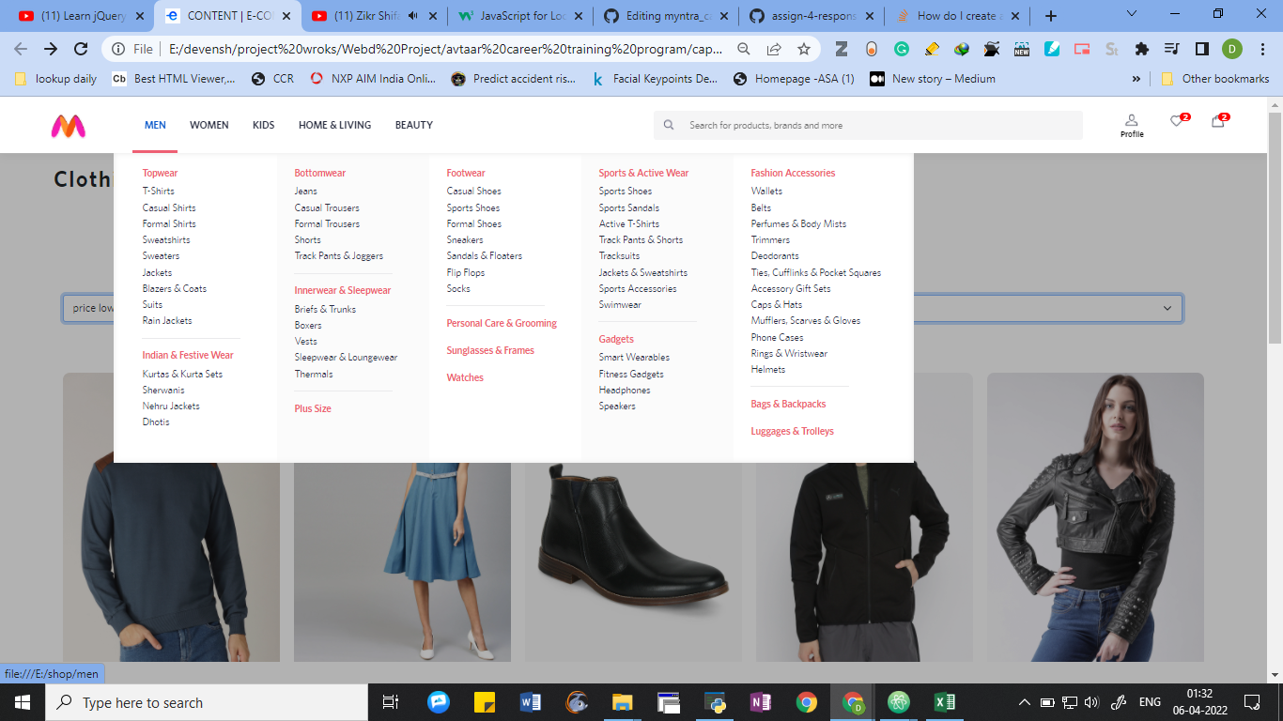Click the Windows Start button
The image size is (1283, 721).
pyautogui.click(x=21, y=701)
